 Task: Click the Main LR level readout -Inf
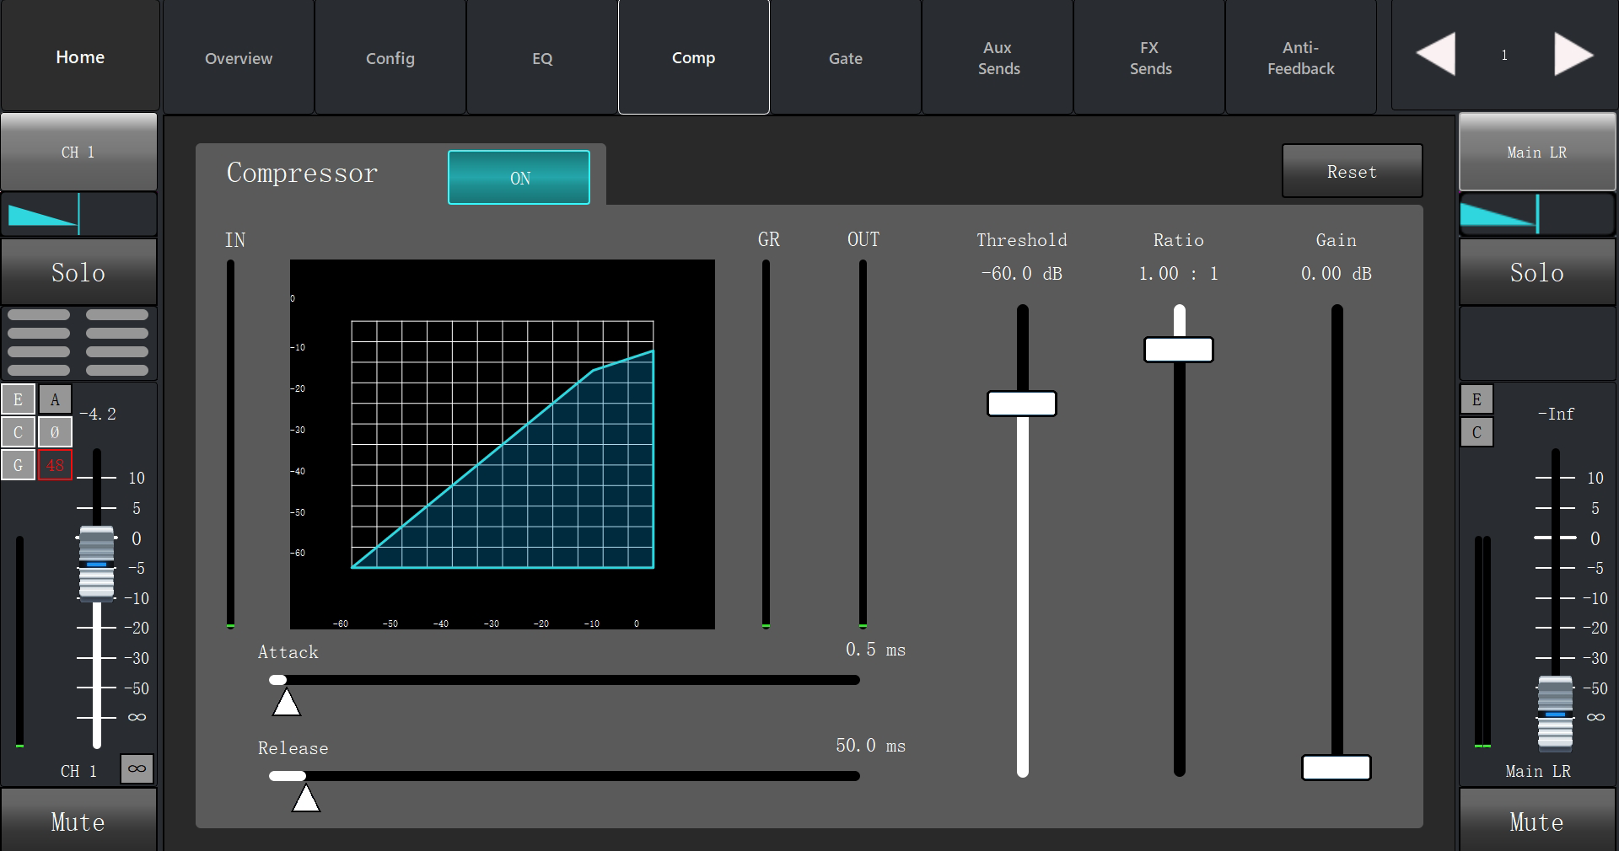[x=1556, y=414]
